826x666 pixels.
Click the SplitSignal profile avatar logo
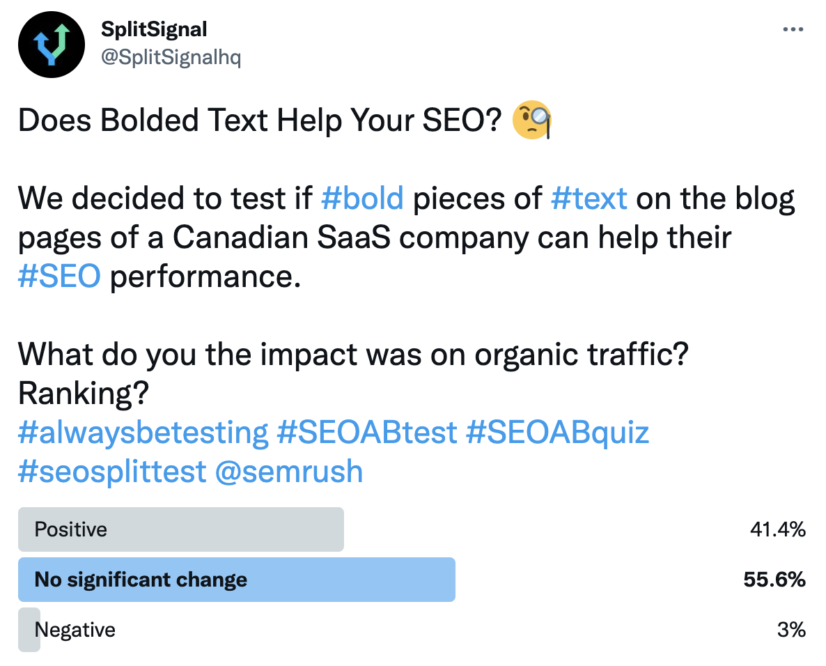51,45
